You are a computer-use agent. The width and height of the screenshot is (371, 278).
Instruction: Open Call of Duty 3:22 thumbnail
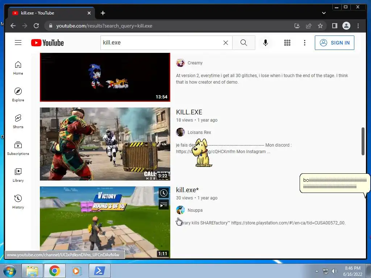point(105,144)
